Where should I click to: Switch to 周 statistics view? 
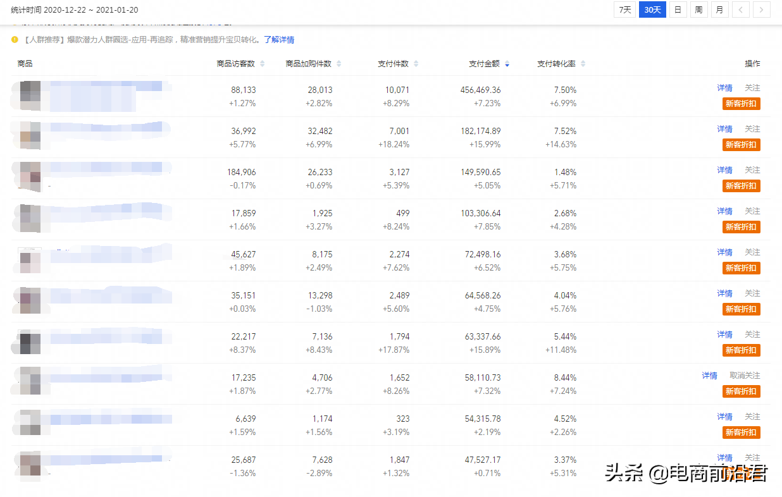pyautogui.click(x=698, y=9)
